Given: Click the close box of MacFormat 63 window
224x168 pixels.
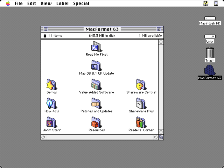Looking at the screenshot, I should pos(45,29).
